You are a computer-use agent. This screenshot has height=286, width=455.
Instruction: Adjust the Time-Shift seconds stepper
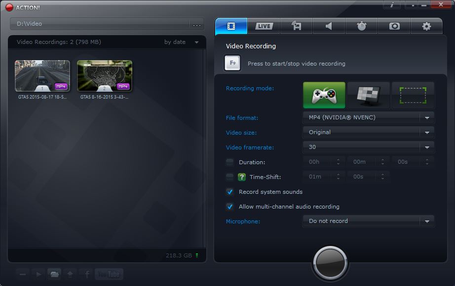(383, 177)
